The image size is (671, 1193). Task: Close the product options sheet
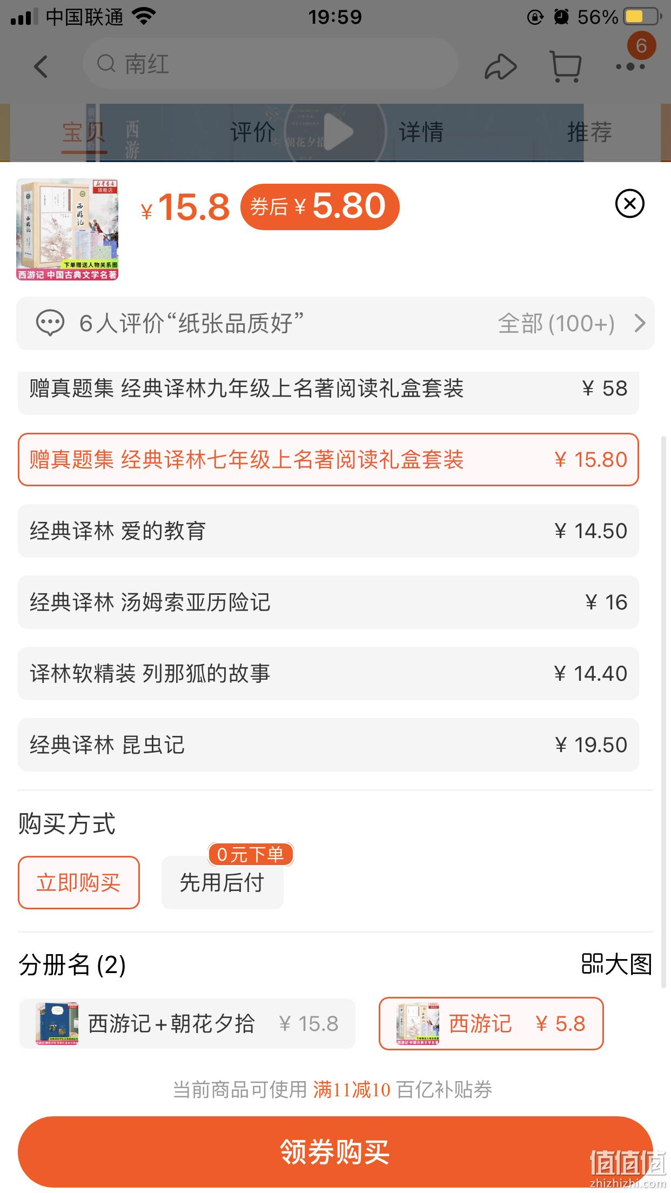click(630, 204)
